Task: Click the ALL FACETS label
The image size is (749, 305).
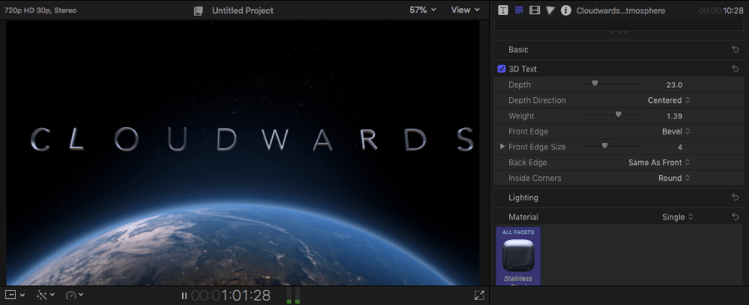Action: click(x=518, y=232)
